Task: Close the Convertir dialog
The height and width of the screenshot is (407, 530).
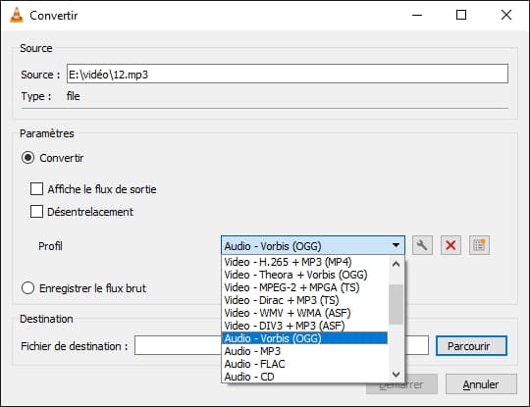Action: (506, 15)
